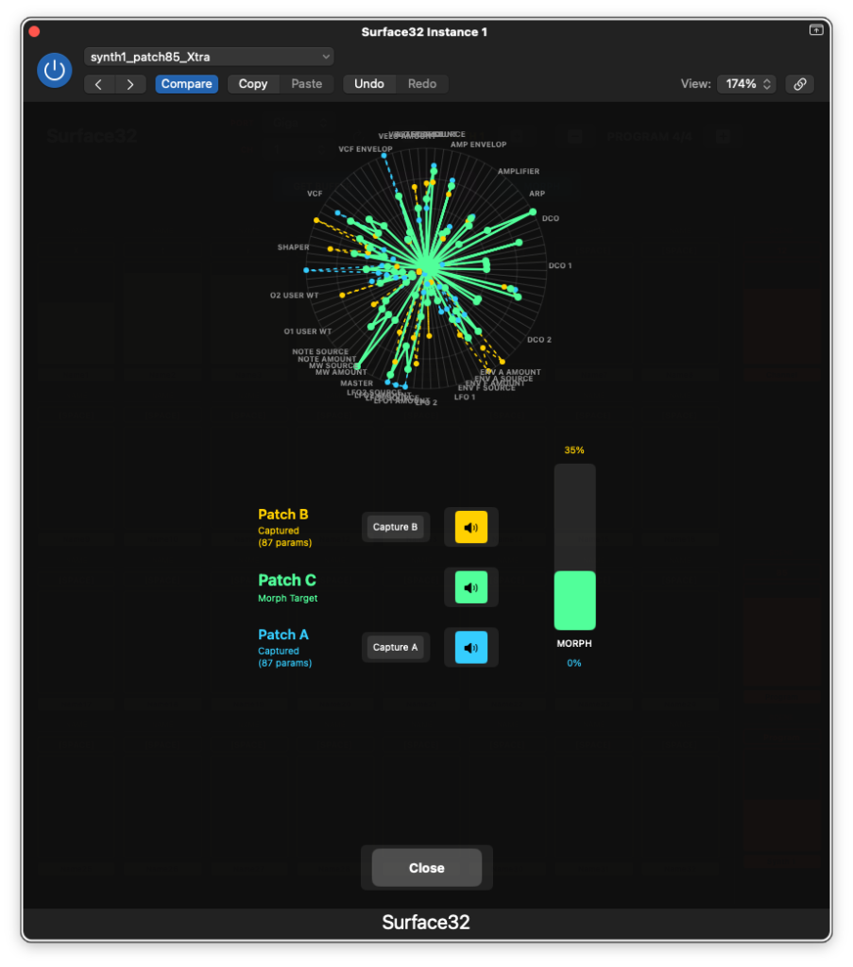853x967 pixels.
Task: Audition Patch A with blue speaker icon
Action: pos(470,648)
